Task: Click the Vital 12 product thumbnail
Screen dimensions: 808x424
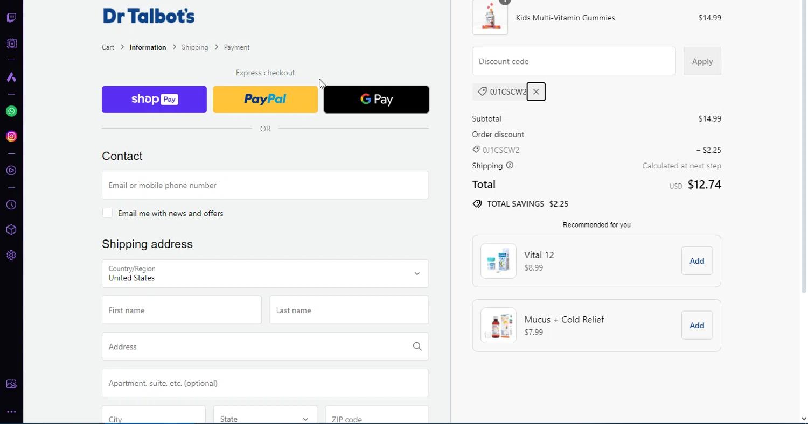Action: 498,261
